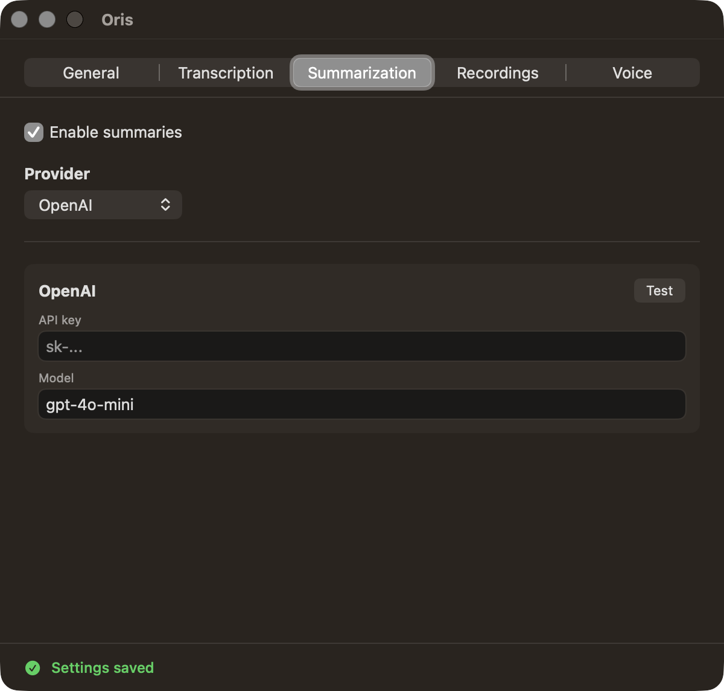Close the Oris settings window
The height and width of the screenshot is (691, 724).
(x=19, y=20)
